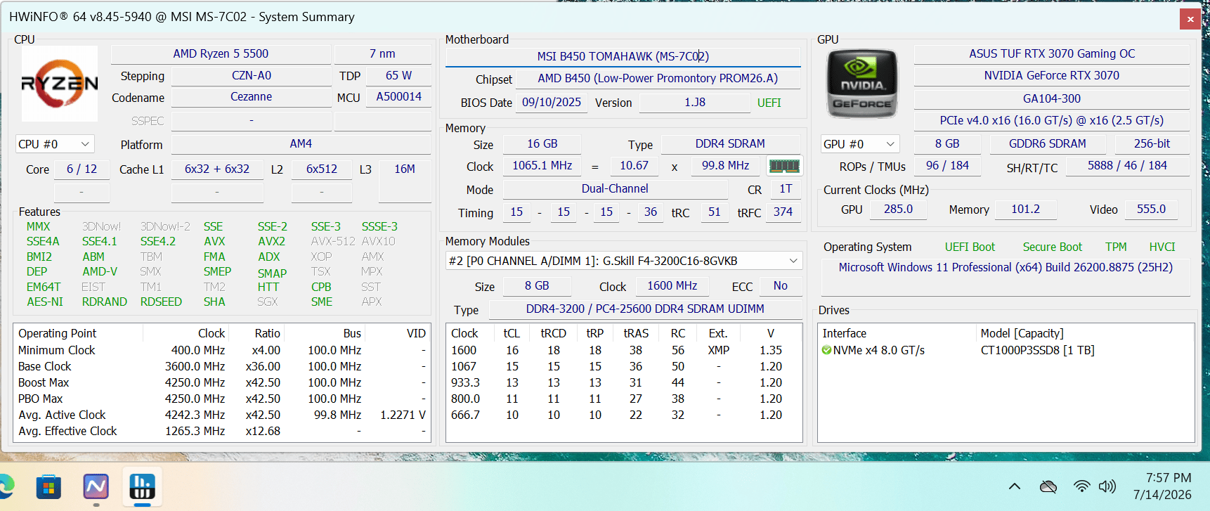Click the memory module chip icon
The height and width of the screenshot is (511, 1210).
point(784,166)
